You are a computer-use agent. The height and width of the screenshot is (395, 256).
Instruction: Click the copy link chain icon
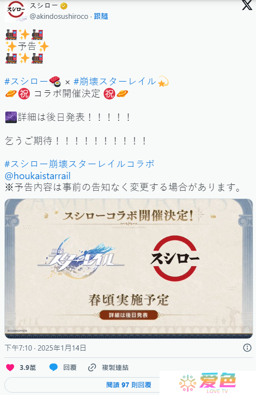click(x=92, y=367)
